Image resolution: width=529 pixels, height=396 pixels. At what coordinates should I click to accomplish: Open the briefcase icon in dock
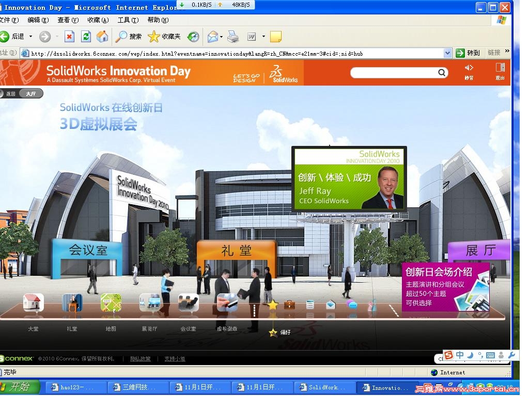point(289,305)
